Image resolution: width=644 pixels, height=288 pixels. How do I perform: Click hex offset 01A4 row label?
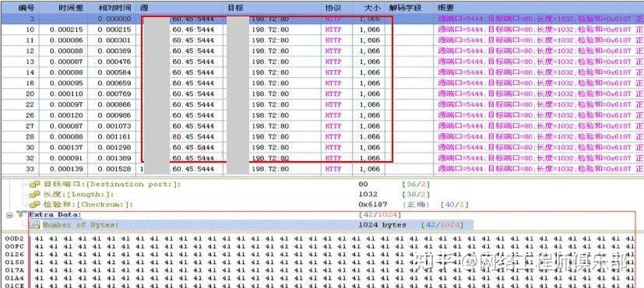[14, 277]
